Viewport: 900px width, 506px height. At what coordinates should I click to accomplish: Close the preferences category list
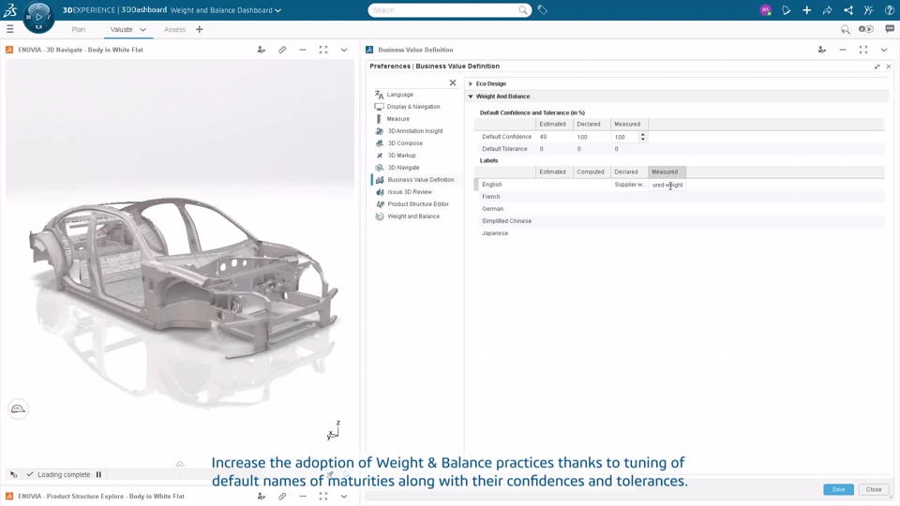pos(452,82)
